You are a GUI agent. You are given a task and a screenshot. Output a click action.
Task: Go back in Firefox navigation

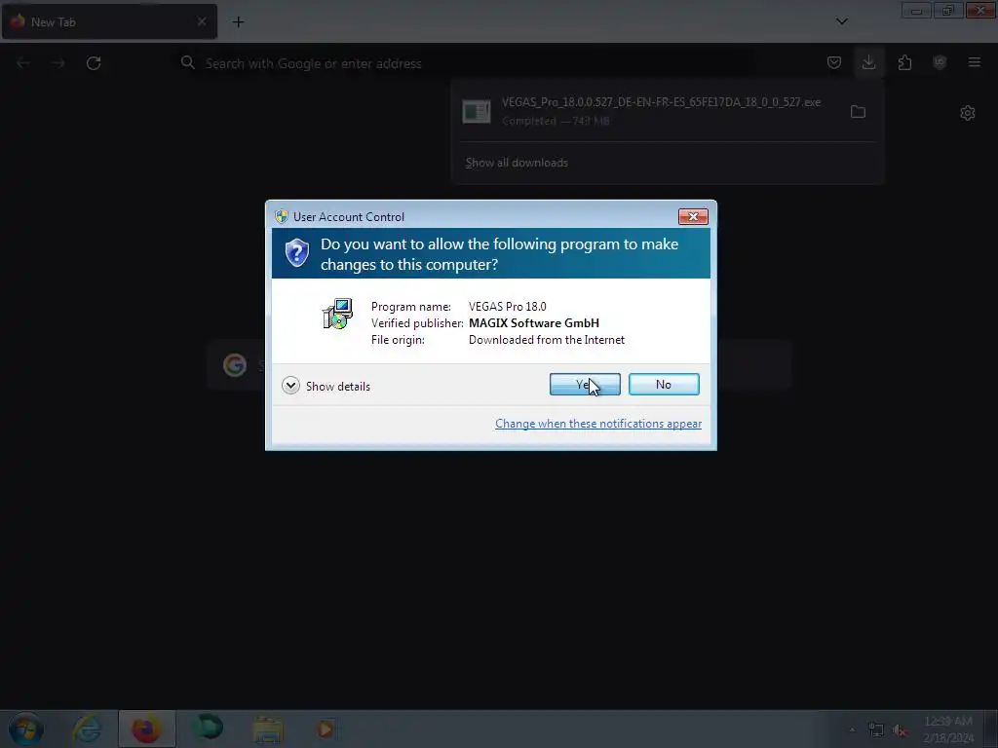23,63
